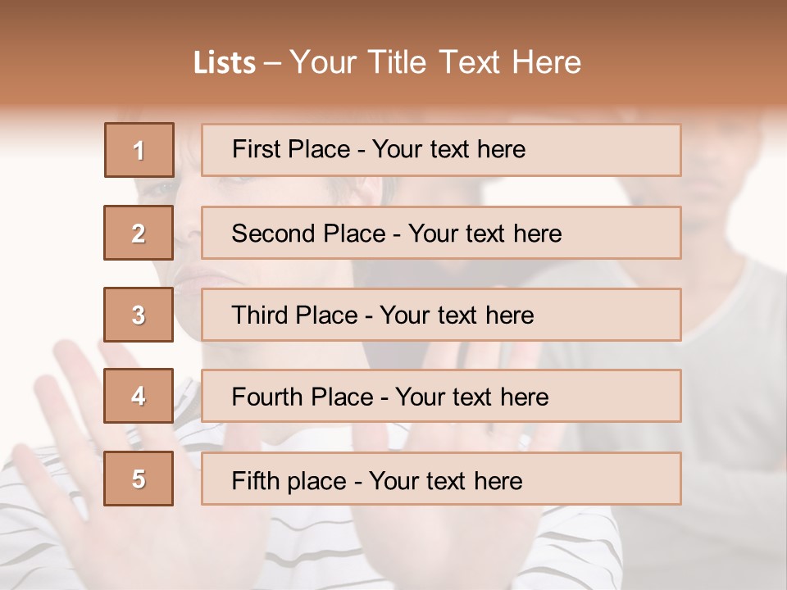787x590 pixels.
Task: Click the number 3 square
Action: pyautogui.click(x=139, y=315)
